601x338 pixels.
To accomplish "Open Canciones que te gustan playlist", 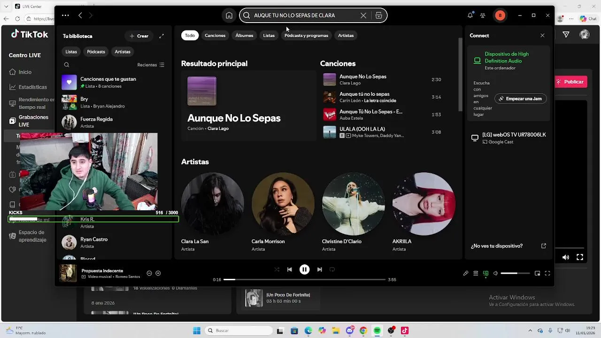I will [x=114, y=83].
